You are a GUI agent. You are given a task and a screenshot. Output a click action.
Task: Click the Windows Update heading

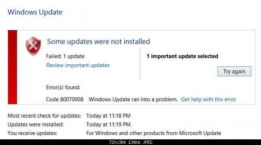pos(35,12)
